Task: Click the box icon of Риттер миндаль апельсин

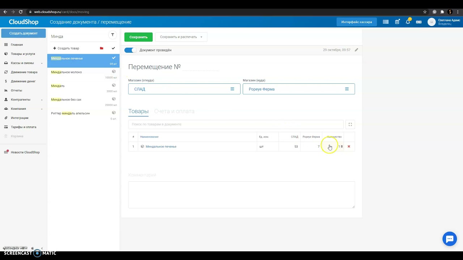Action: click(x=114, y=113)
